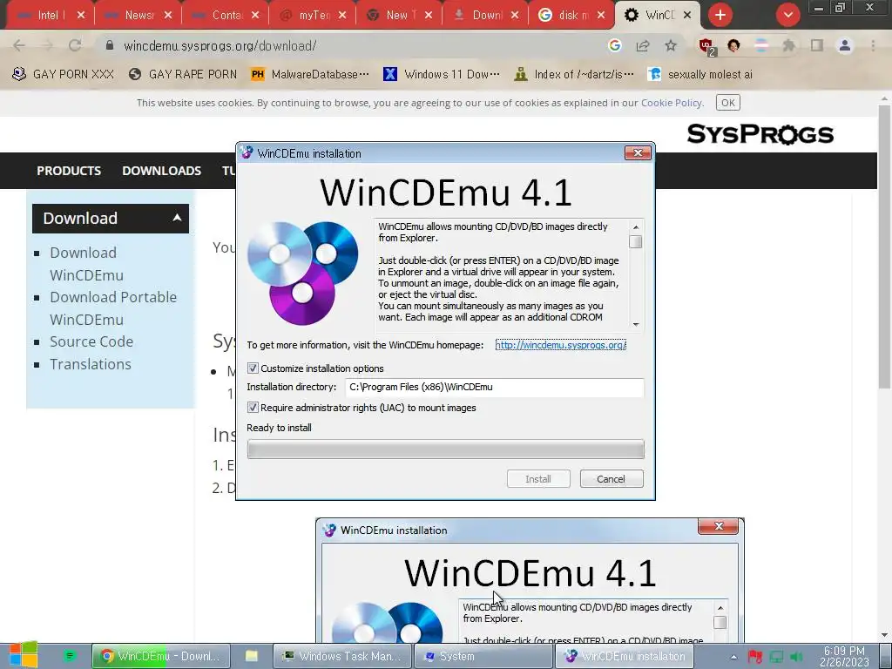Viewport: 892px width, 669px height.
Task: Open the uBlock Origin extension icon
Action: (x=706, y=46)
